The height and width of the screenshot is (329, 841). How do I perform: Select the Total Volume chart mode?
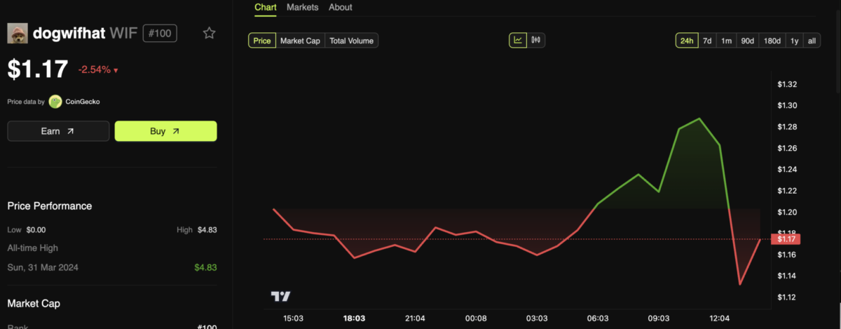tap(351, 41)
